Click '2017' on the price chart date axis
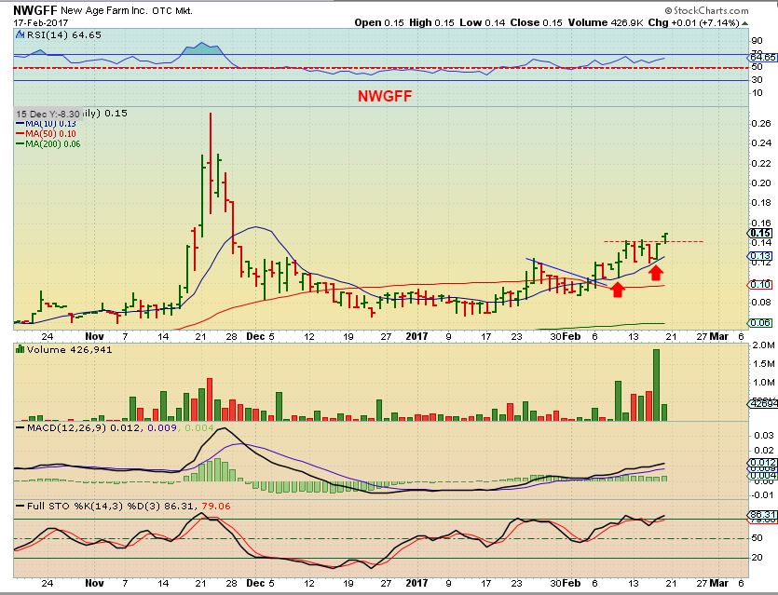778x595 pixels. coord(416,336)
